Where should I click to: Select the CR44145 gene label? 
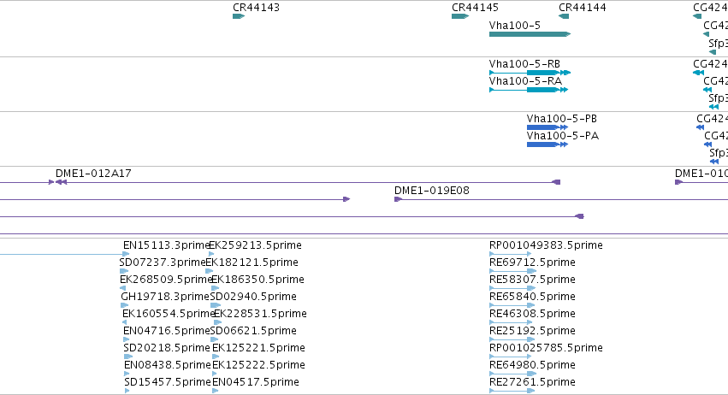click(x=475, y=8)
